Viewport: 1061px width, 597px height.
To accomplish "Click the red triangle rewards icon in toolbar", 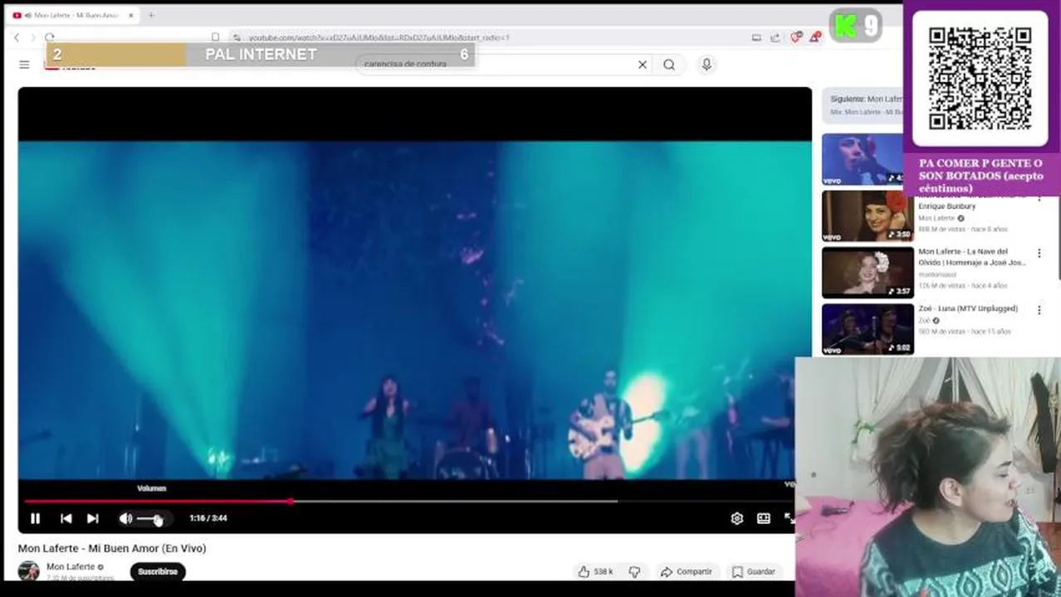I will click(x=815, y=37).
